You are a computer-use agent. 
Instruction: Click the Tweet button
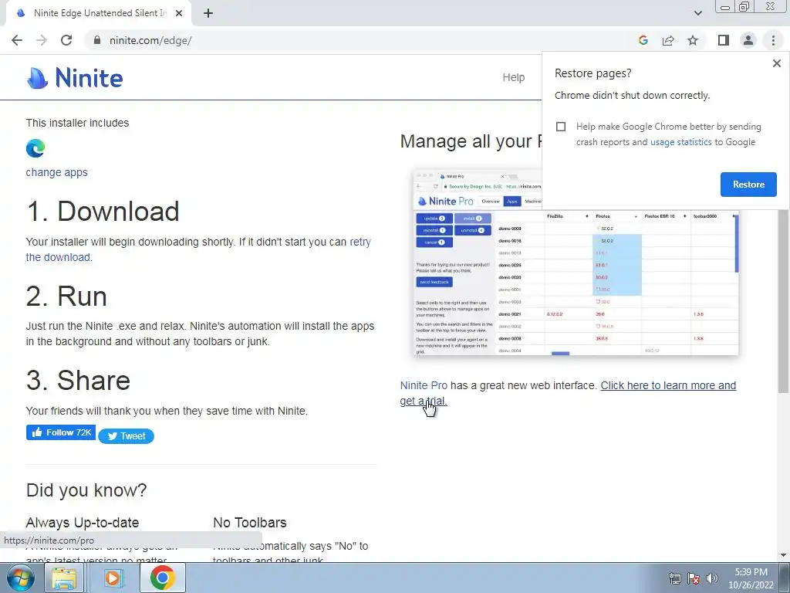(126, 436)
